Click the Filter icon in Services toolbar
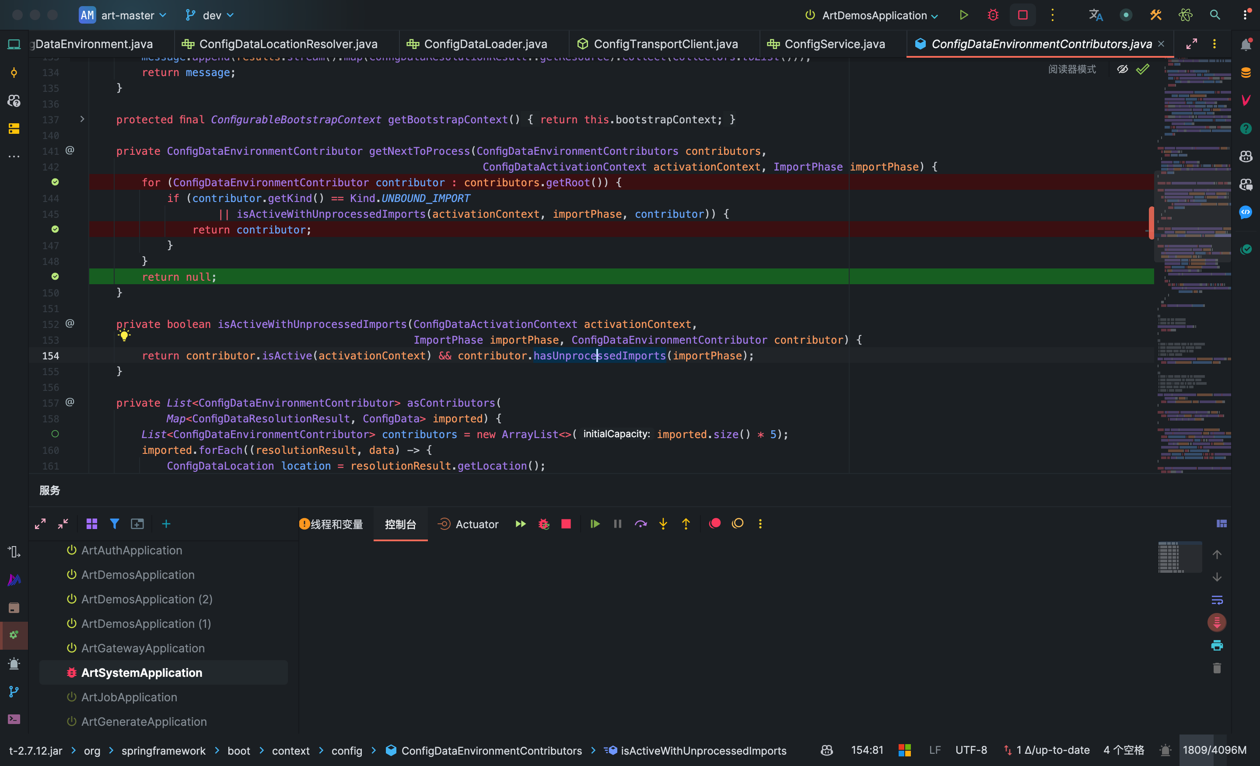1260x766 pixels. tap(115, 524)
